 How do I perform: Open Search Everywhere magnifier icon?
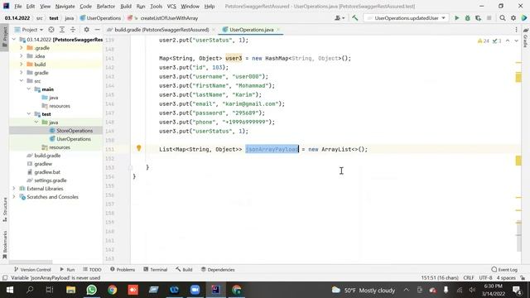[503, 18]
